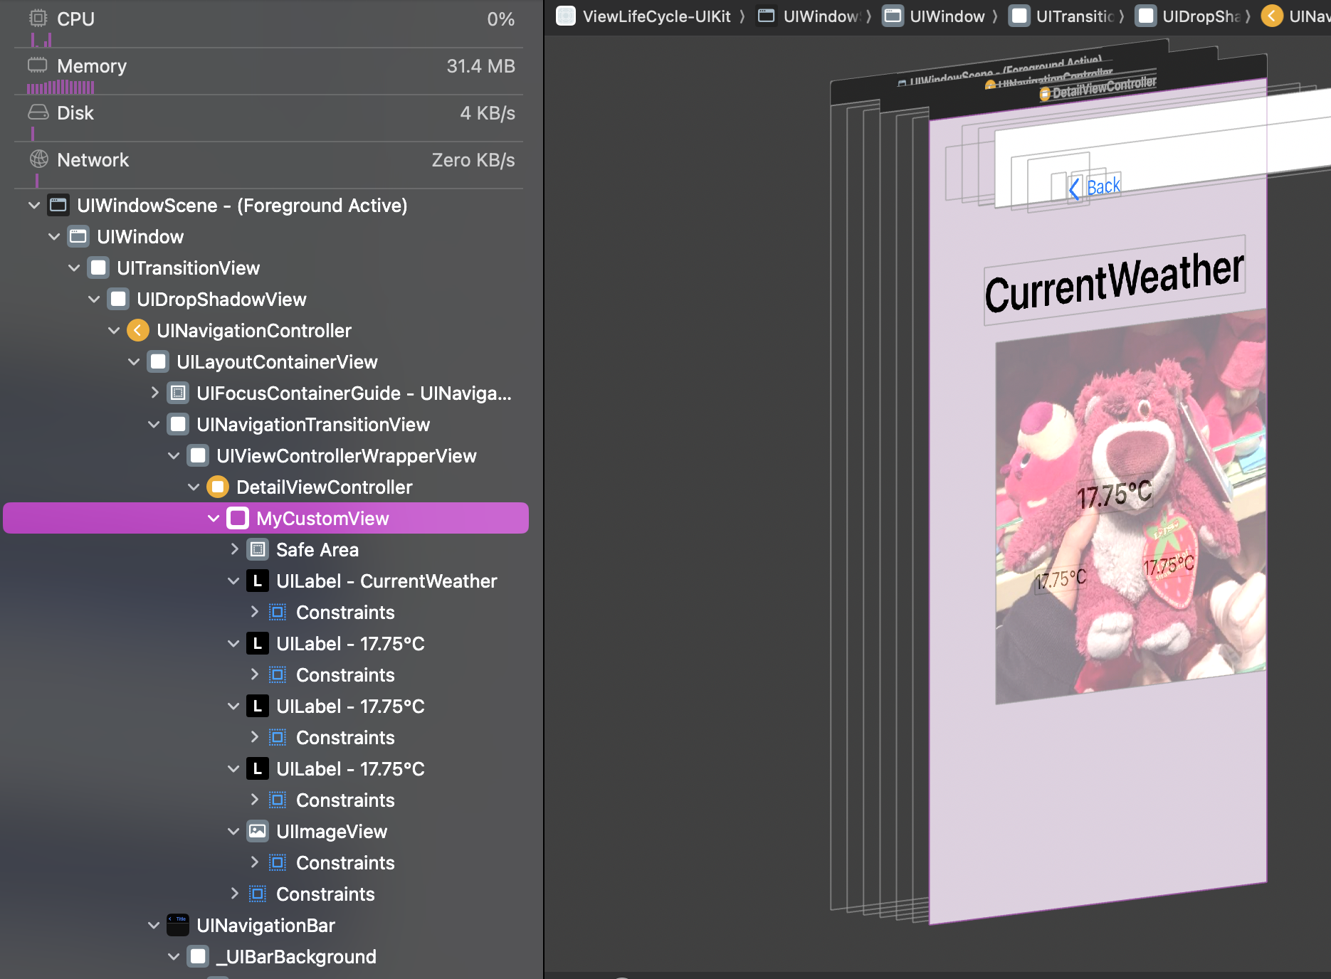The image size is (1331, 979).
Task: Click the L icon of UILabel - CurrentWeather
Action: click(x=258, y=581)
